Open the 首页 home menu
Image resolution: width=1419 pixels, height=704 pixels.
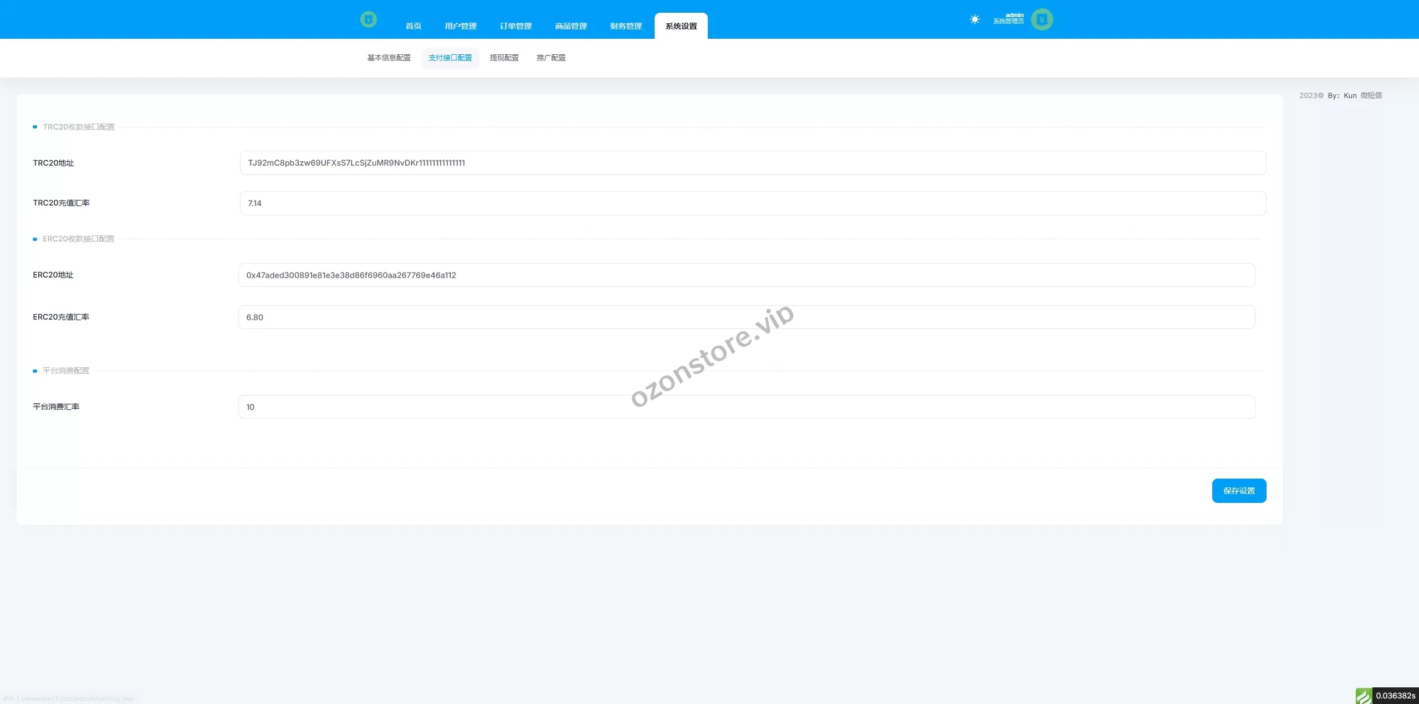click(x=413, y=26)
